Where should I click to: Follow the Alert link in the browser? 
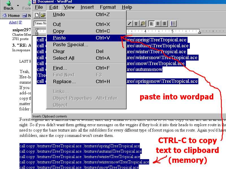click(x=13, y=22)
